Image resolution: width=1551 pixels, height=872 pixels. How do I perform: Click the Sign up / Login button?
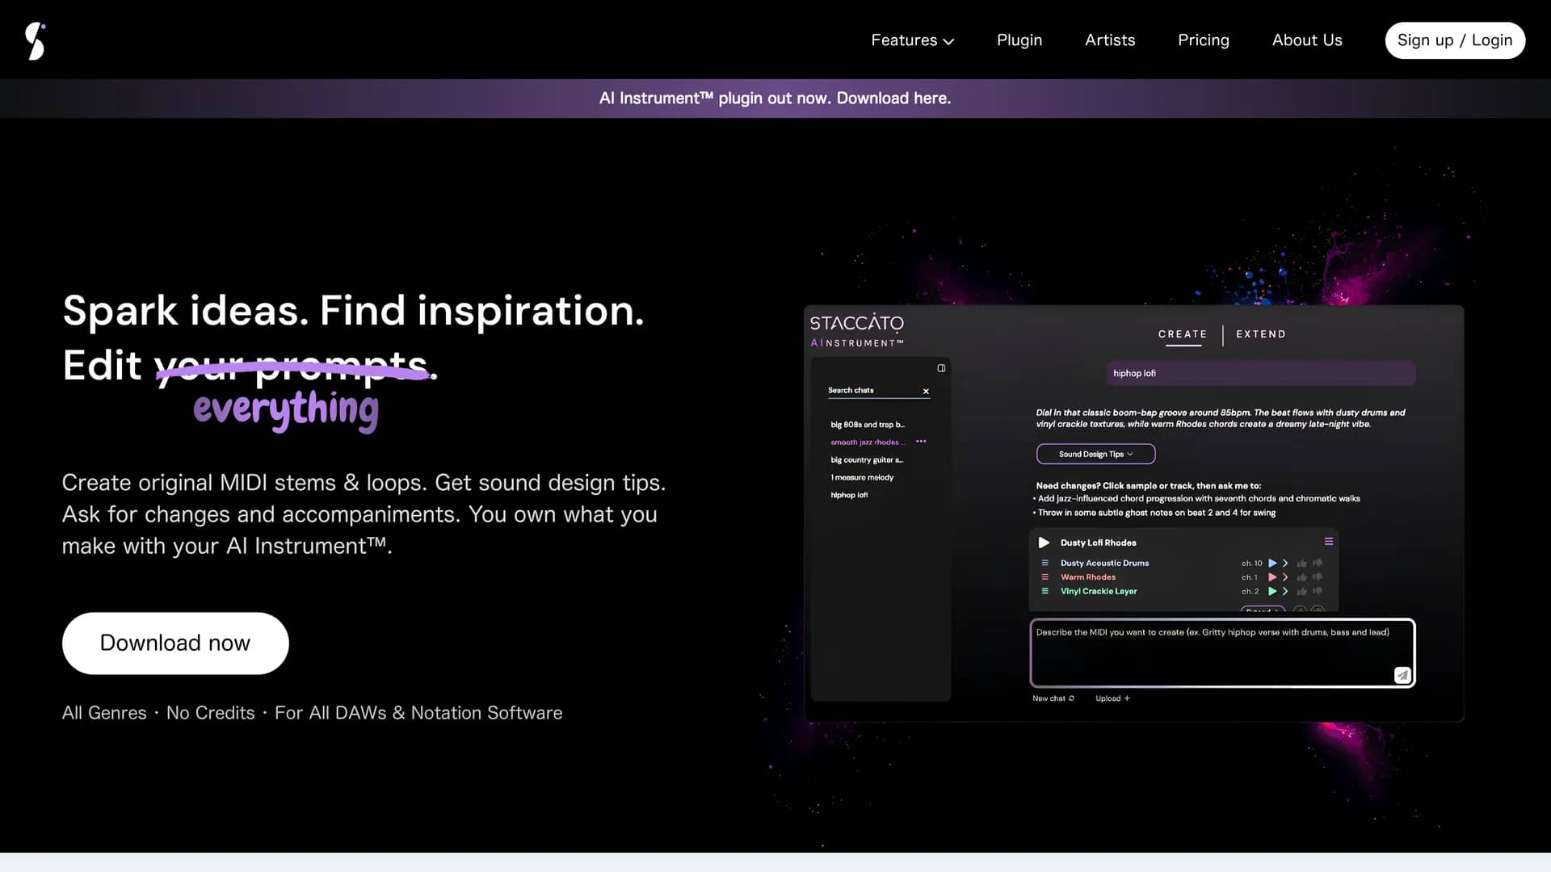coord(1455,40)
